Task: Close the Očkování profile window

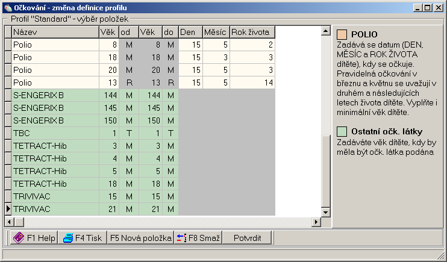Action: pyautogui.click(x=439, y=8)
